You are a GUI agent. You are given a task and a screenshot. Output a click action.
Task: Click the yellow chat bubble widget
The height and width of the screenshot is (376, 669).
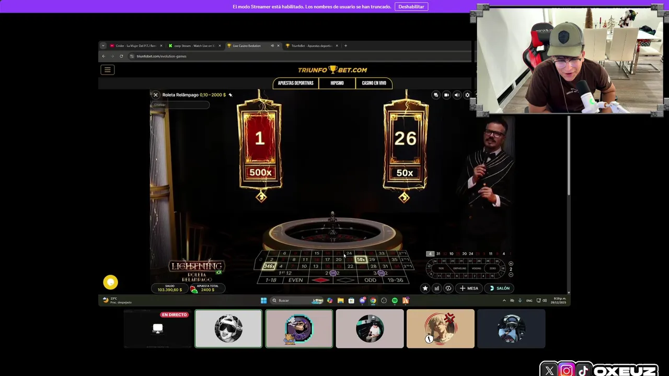tap(110, 283)
